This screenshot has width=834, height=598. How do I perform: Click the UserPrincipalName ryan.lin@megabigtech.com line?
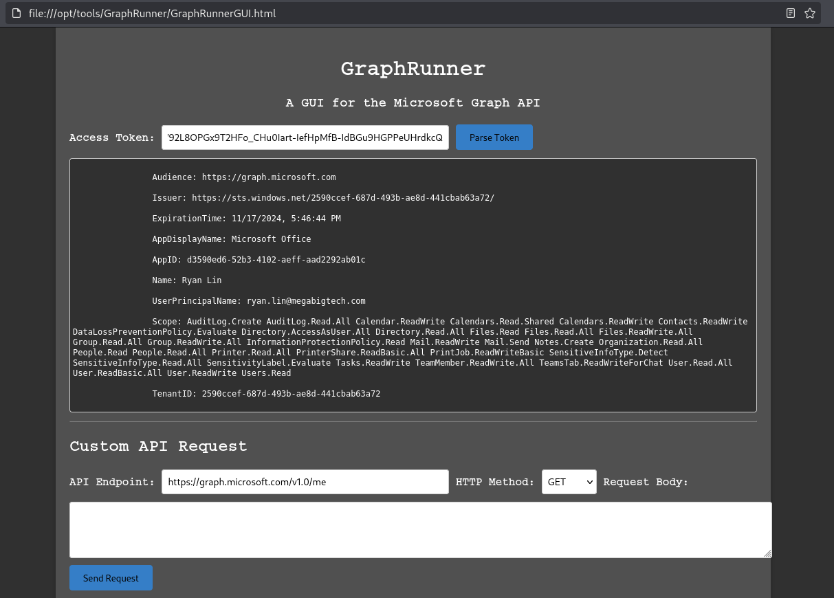(259, 301)
